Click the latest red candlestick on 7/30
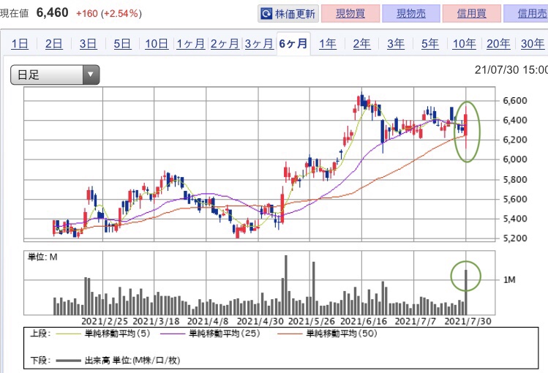Image resolution: width=548 pixels, height=373 pixels. [x=466, y=125]
